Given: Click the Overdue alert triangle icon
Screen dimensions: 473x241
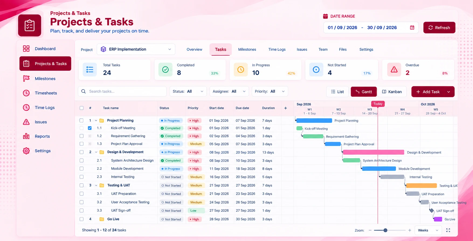Looking at the screenshot, I should click(x=394, y=69).
